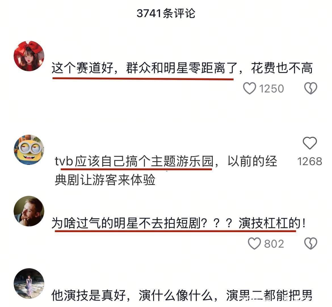
Task: Open the bearded man avatar profile
Action: (29, 211)
